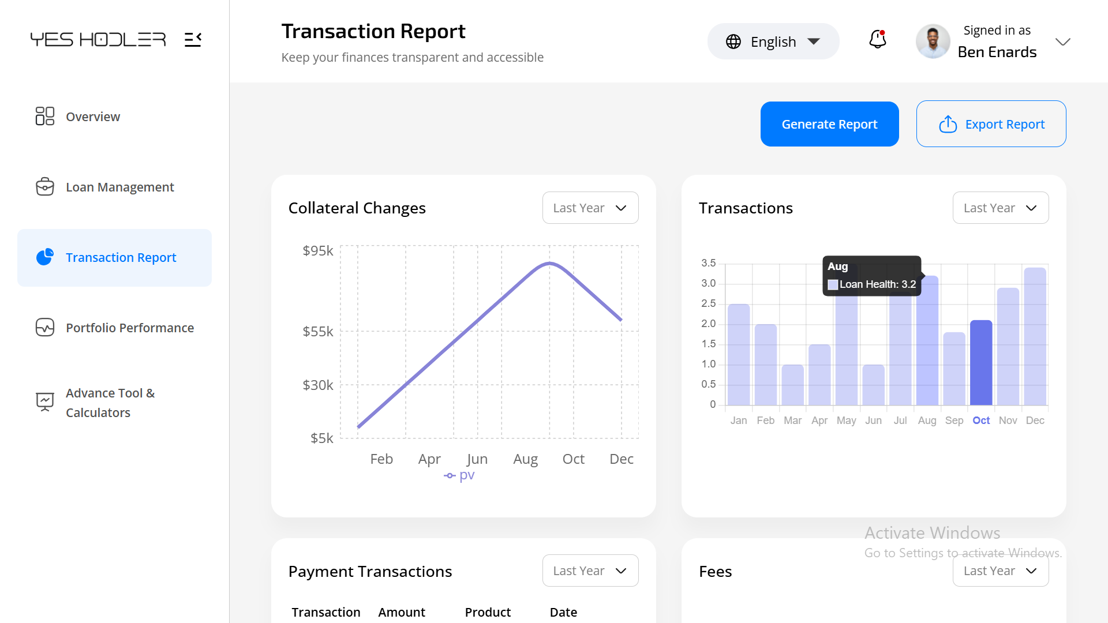This screenshot has width=1108, height=623.
Task: Click the highlighted Oct bar
Action: (x=981, y=362)
